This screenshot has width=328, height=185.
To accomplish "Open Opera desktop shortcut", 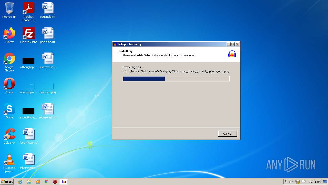I will [9, 86].
